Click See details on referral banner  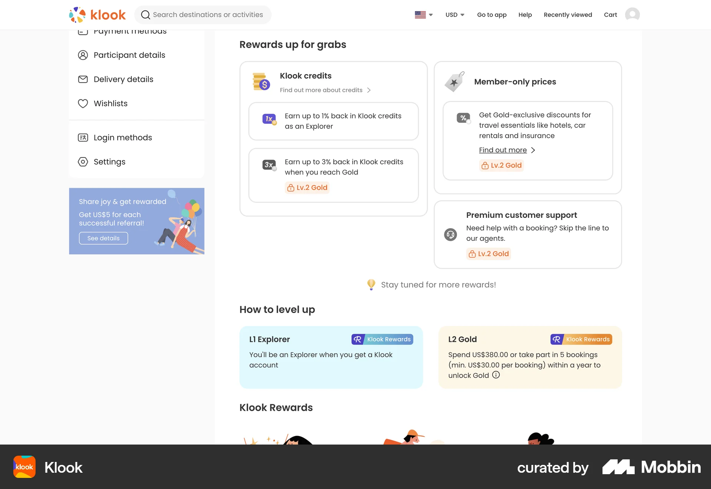click(103, 238)
